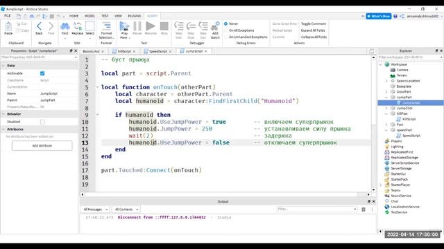
Task: Open the All Contexts dropdown
Action: 126,210
